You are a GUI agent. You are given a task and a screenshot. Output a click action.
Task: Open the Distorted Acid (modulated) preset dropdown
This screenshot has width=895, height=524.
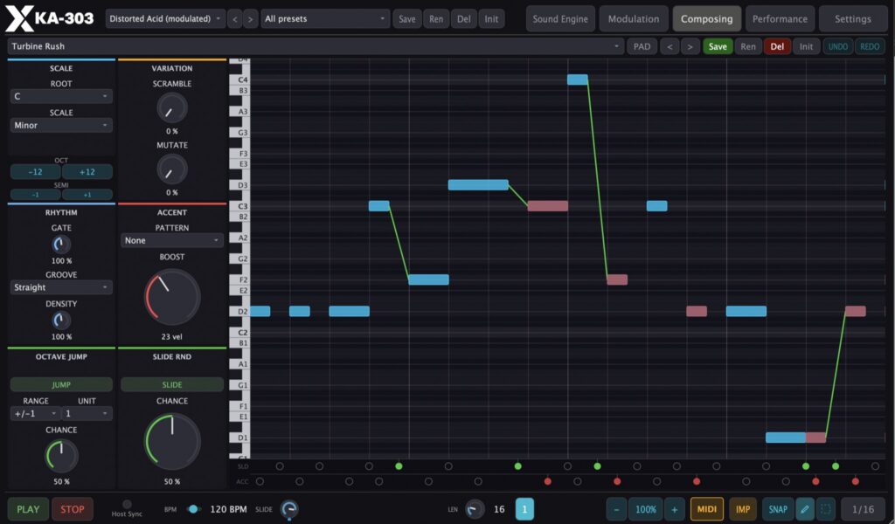click(165, 19)
